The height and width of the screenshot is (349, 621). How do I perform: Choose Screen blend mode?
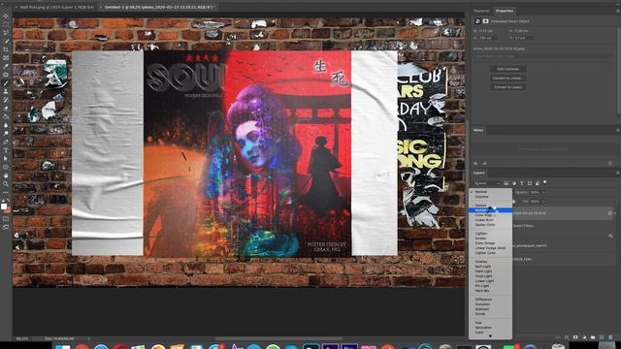tap(490, 238)
